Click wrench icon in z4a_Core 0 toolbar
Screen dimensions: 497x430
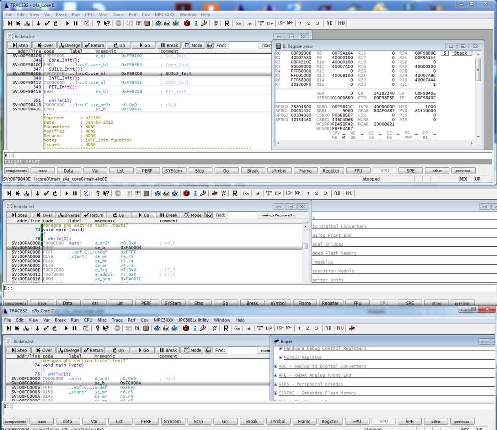pyautogui.click(x=204, y=23)
